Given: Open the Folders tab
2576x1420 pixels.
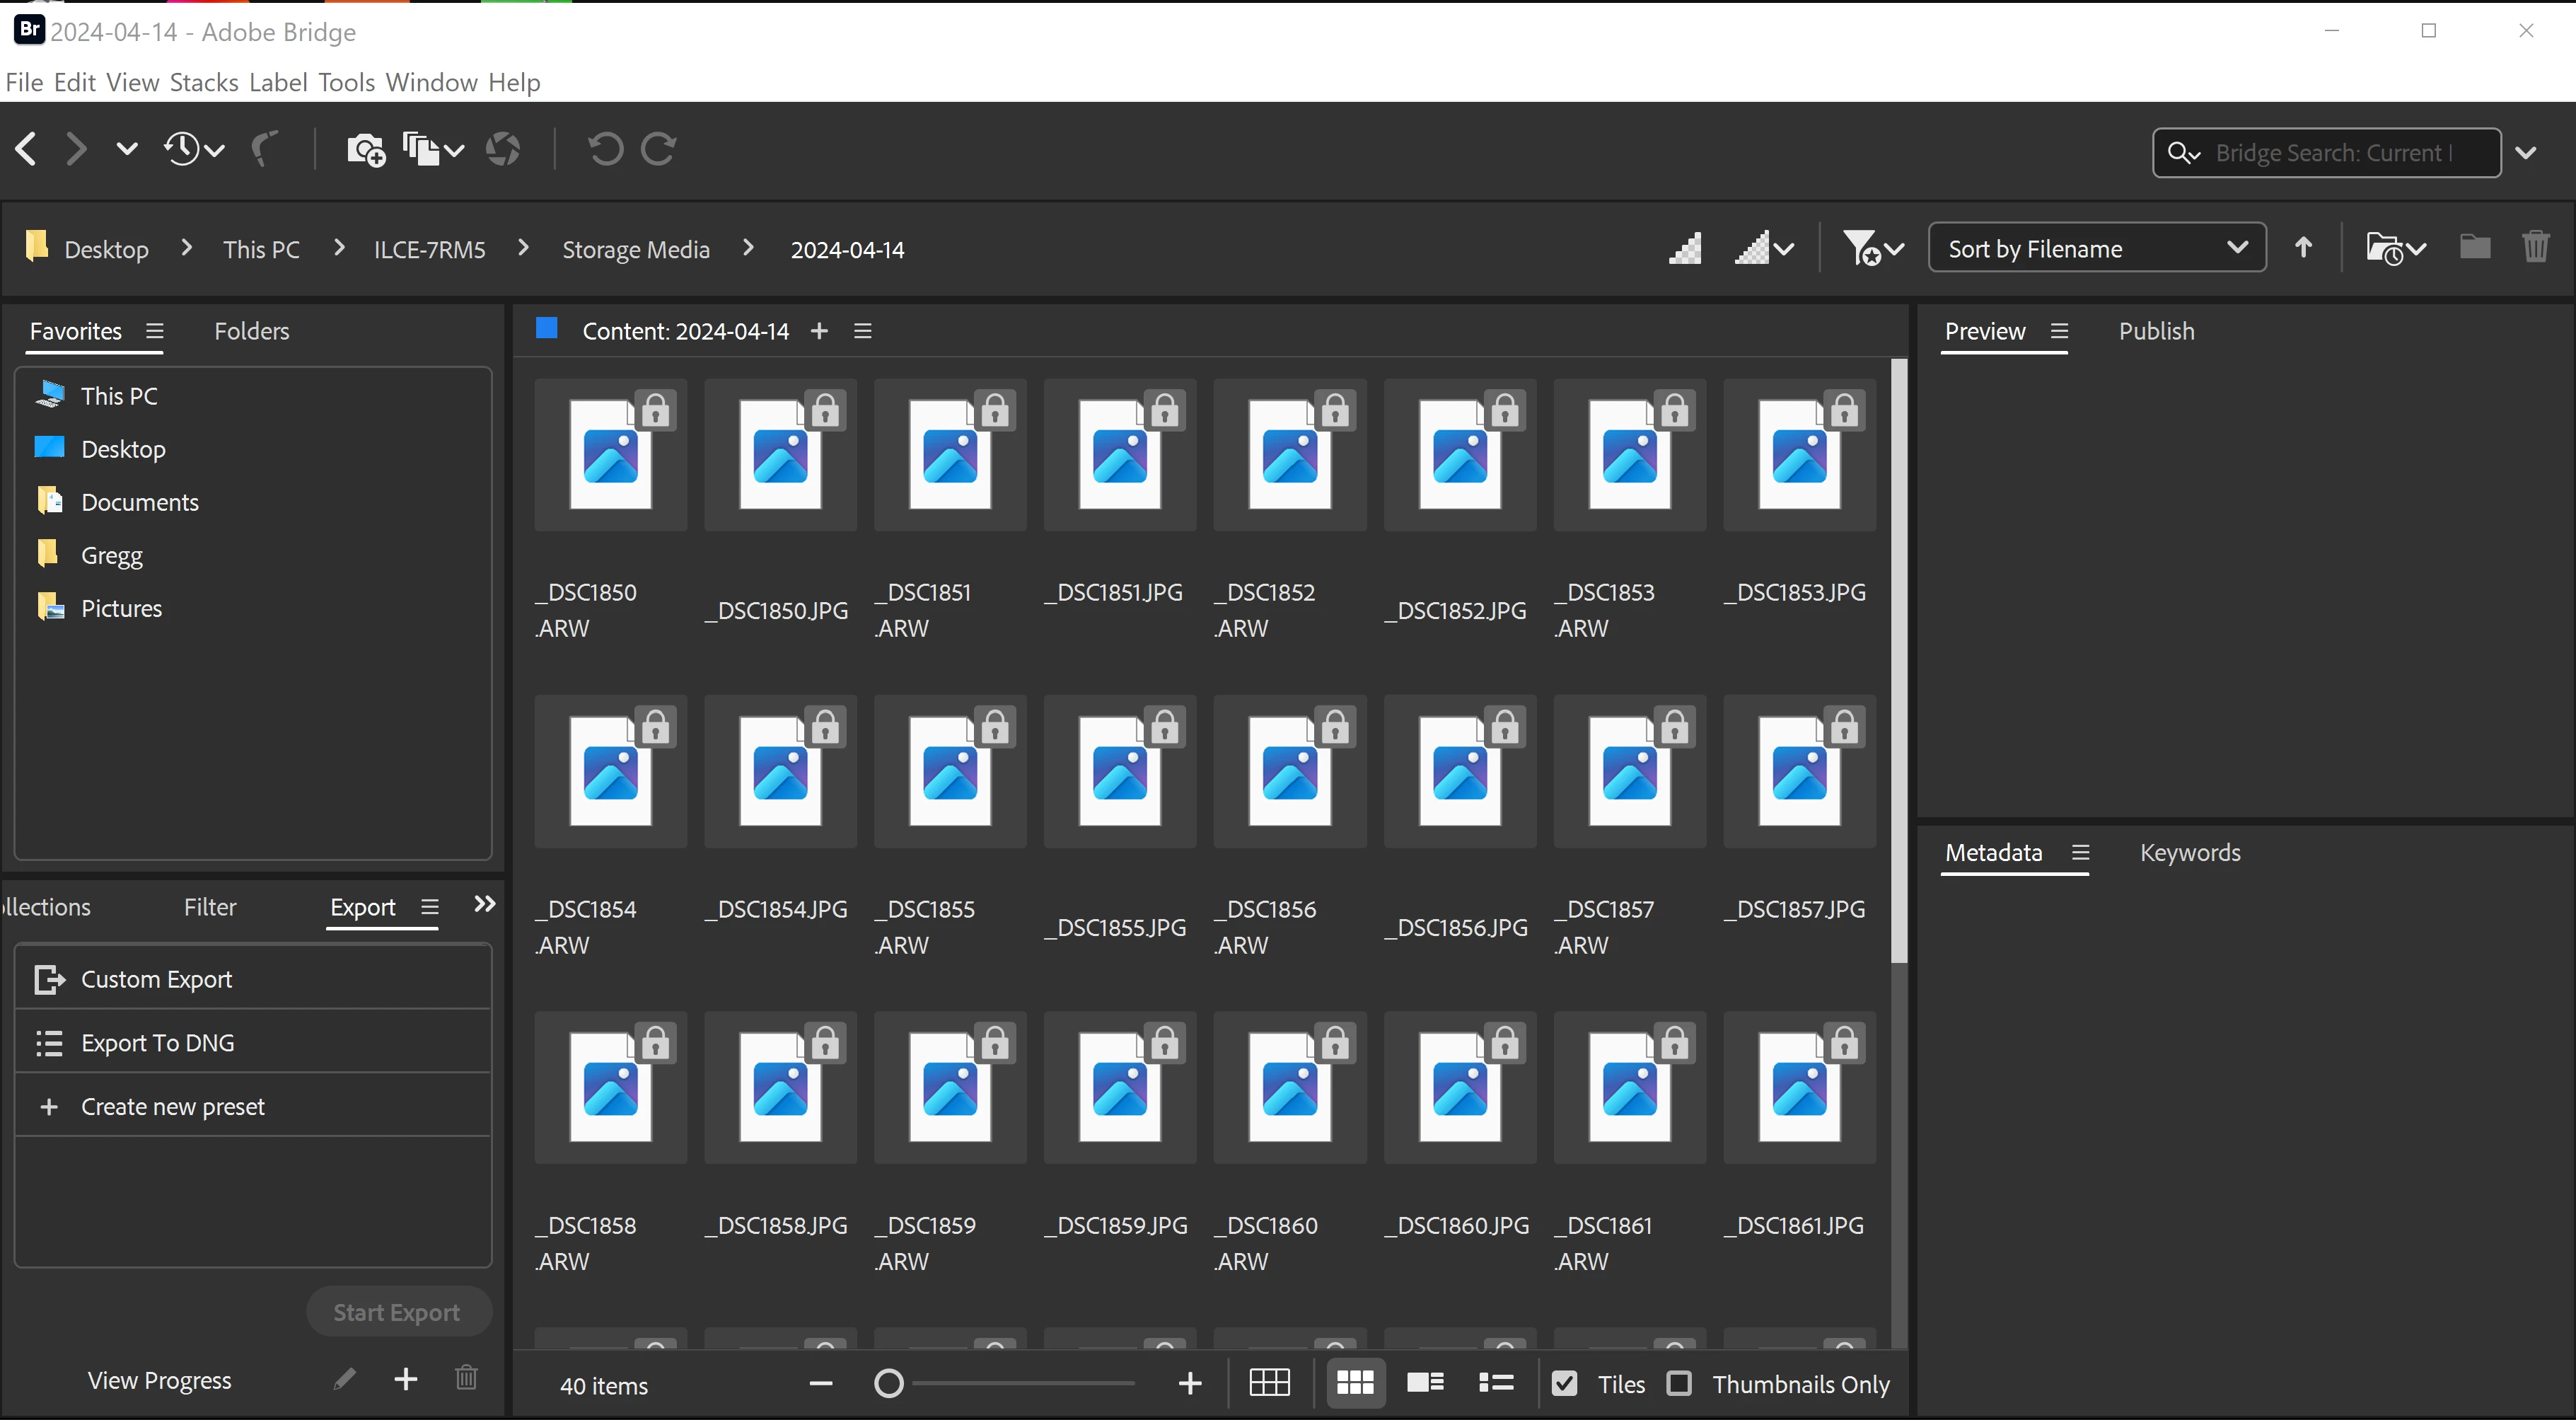Looking at the screenshot, I should coord(251,331).
